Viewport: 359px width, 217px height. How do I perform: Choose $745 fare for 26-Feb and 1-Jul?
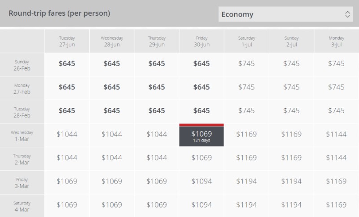[x=246, y=63]
